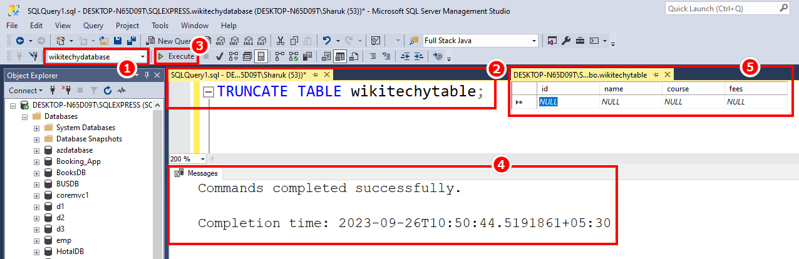Image resolution: width=799 pixels, height=259 pixels.
Task: Click the Cut scissors icon
Action: point(280,41)
